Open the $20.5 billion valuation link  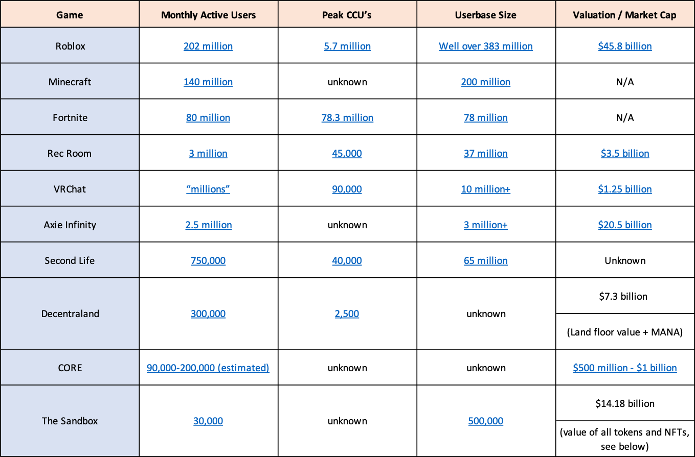click(x=625, y=225)
